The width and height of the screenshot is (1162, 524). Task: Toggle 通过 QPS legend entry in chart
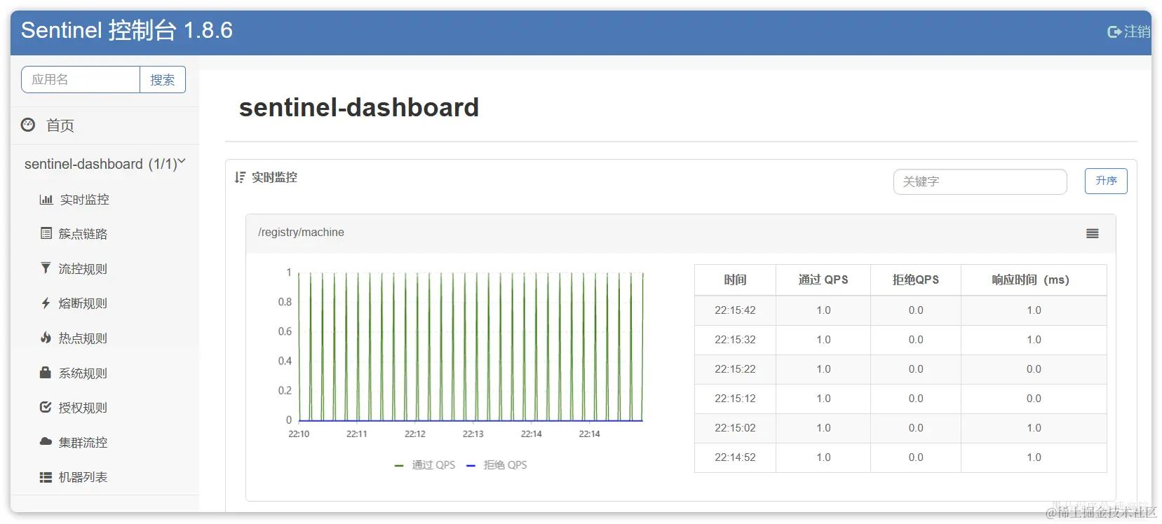pos(425,464)
